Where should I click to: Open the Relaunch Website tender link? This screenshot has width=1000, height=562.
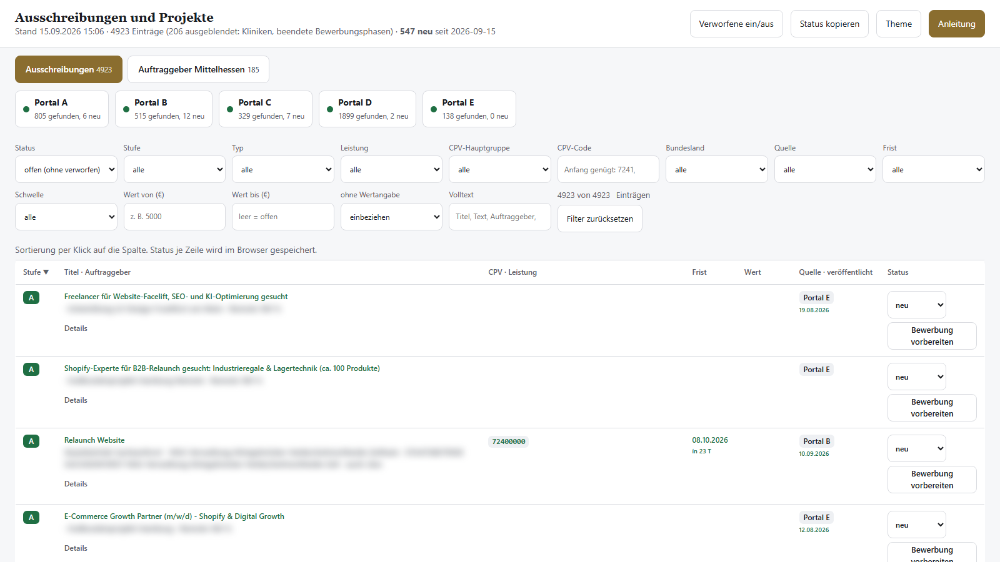[x=94, y=440]
